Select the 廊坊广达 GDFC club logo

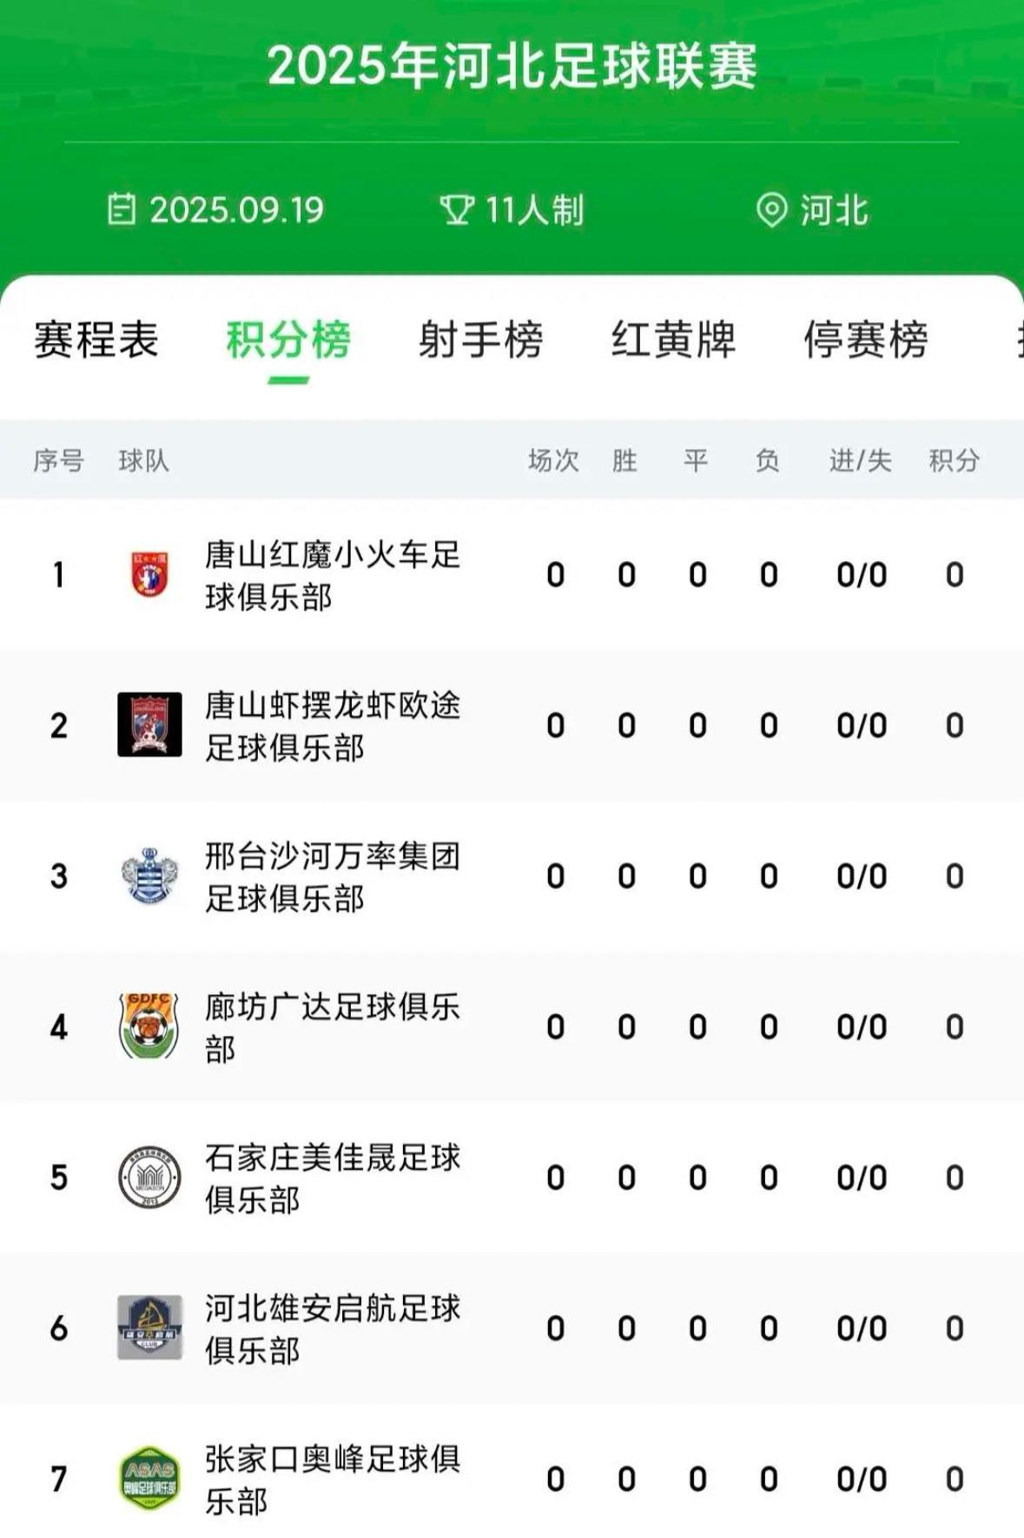click(x=149, y=1026)
